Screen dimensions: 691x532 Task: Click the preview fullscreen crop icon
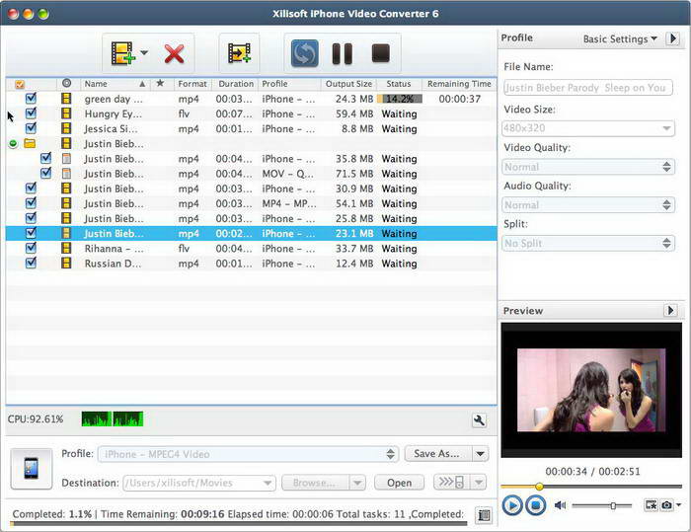pyautogui.click(x=651, y=505)
